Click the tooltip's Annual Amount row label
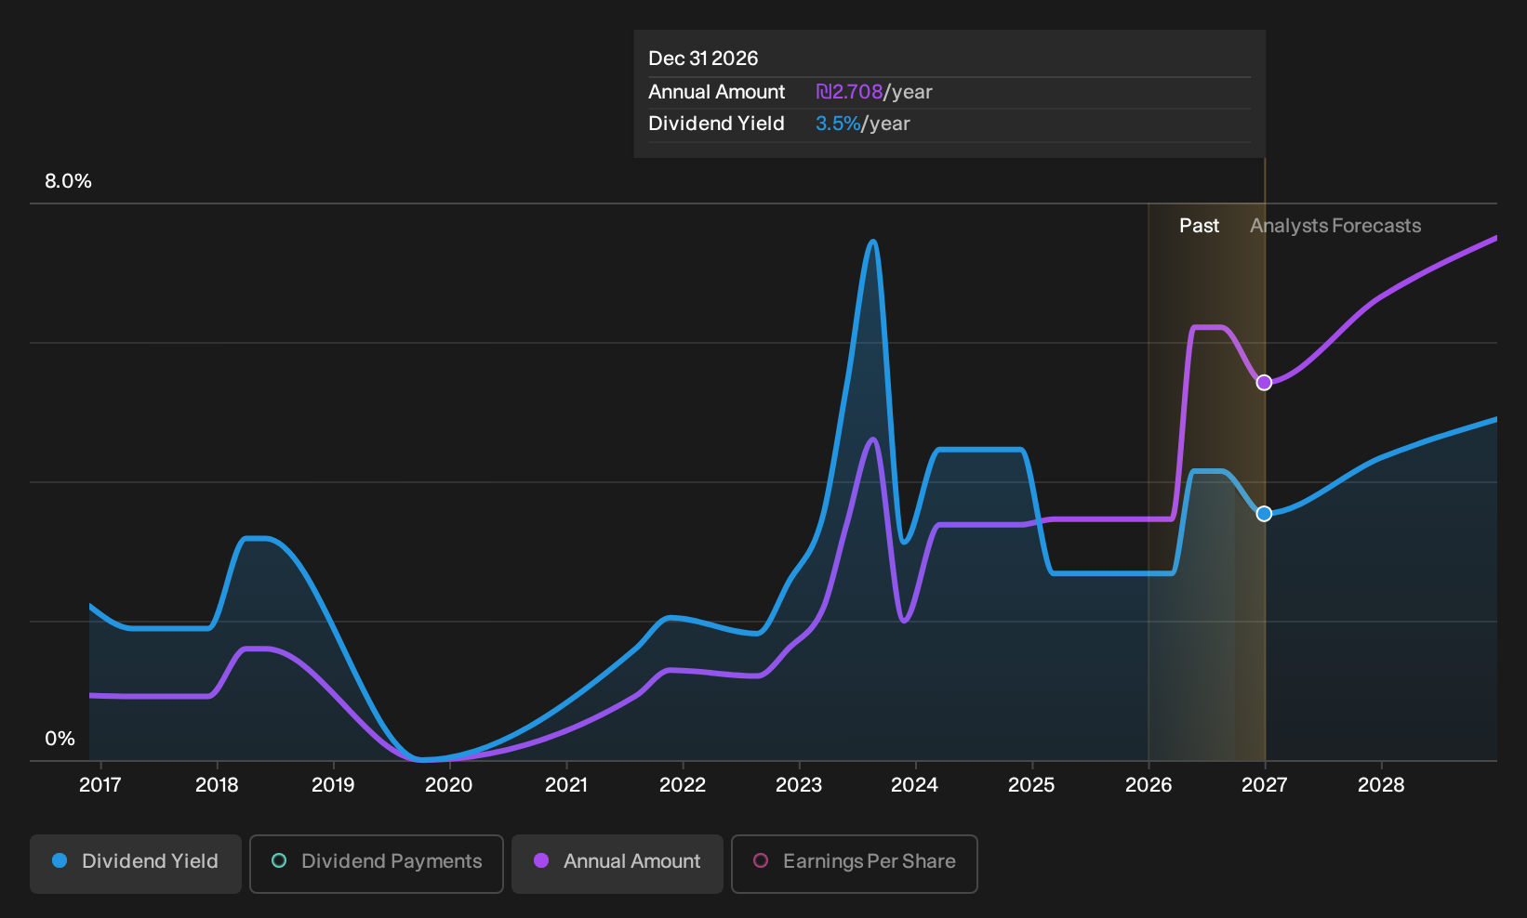The height and width of the screenshot is (918, 1527). [717, 92]
